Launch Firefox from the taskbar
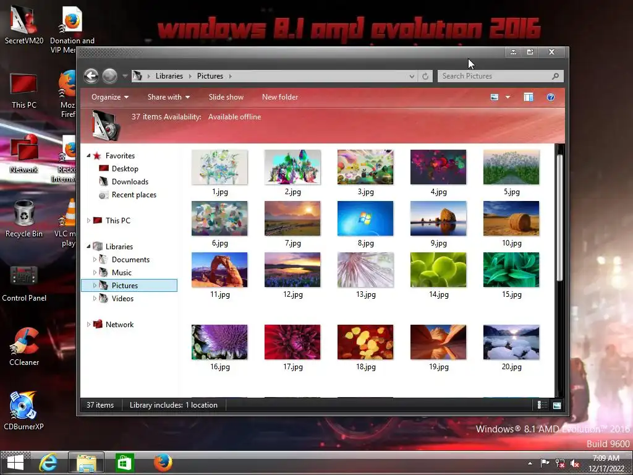The width and height of the screenshot is (633, 475). click(163, 463)
